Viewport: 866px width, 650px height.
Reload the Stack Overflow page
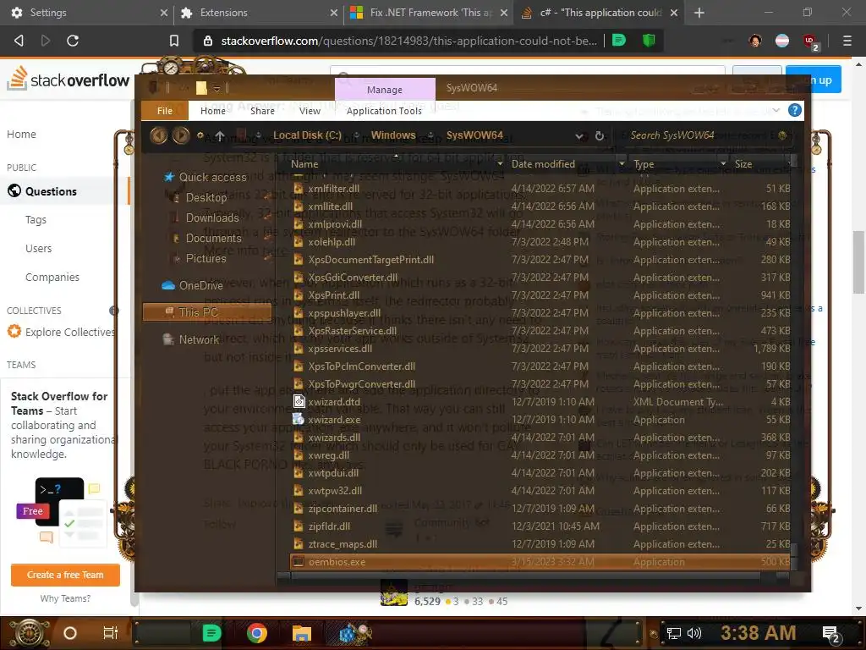[x=73, y=41]
